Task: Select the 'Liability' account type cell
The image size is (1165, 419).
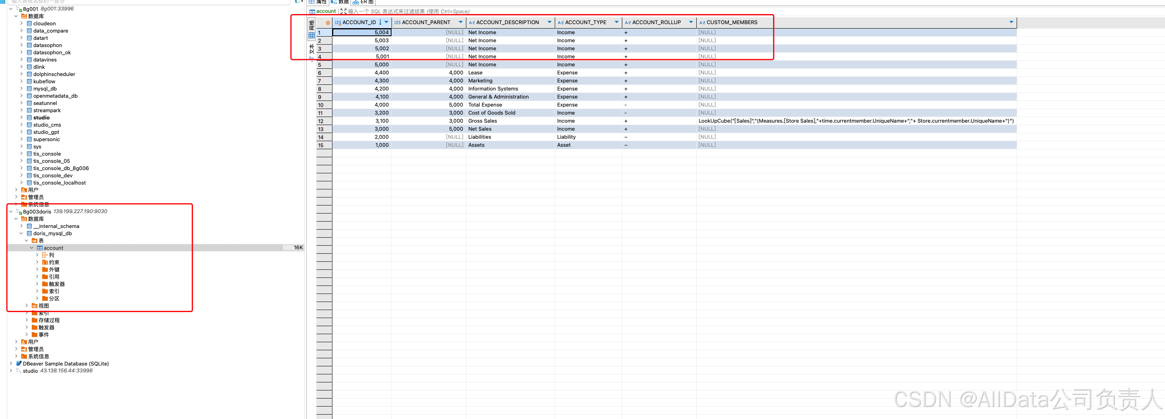Action: [x=589, y=137]
